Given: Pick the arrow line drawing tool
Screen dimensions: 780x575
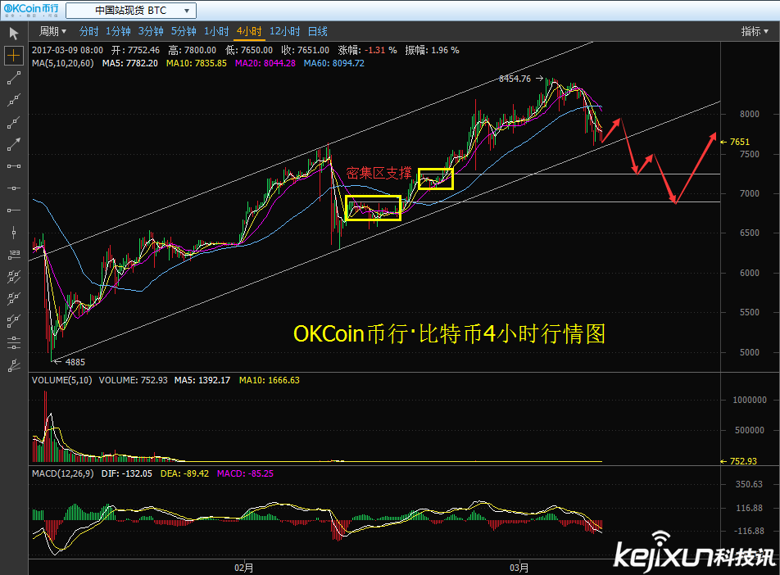Looking at the screenshot, I should (13, 144).
